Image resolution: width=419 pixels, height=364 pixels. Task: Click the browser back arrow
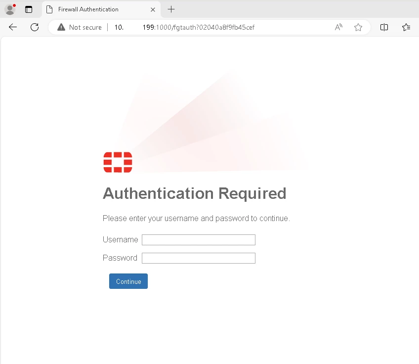pyautogui.click(x=13, y=27)
